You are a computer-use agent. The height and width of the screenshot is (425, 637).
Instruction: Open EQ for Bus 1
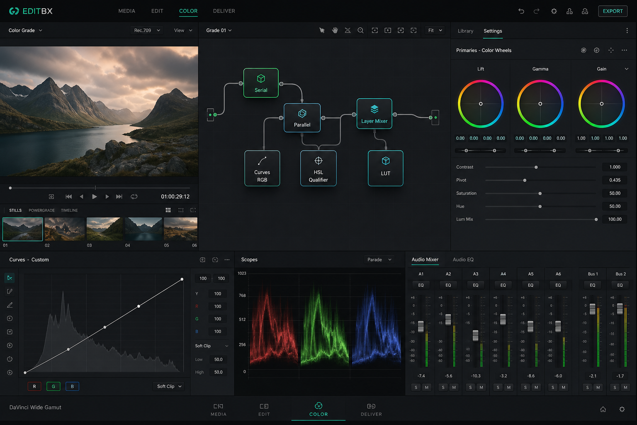tap(593, 285)
